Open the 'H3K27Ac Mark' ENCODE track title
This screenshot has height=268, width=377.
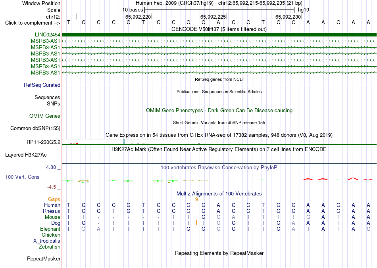(219, 149)
